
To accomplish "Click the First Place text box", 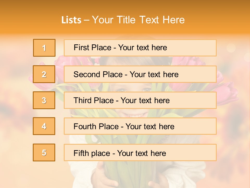I will (x=140, y=48).
